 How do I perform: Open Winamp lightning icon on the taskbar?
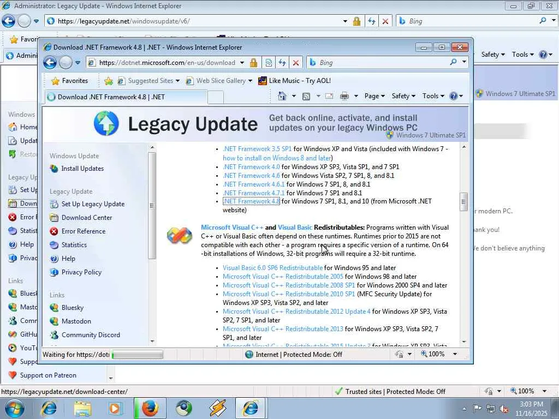218,408
